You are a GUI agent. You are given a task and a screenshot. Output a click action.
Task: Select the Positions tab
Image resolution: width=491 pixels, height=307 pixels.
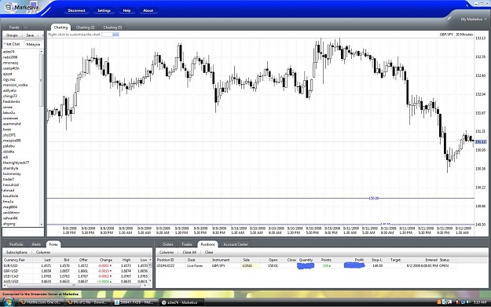(207, 244)
